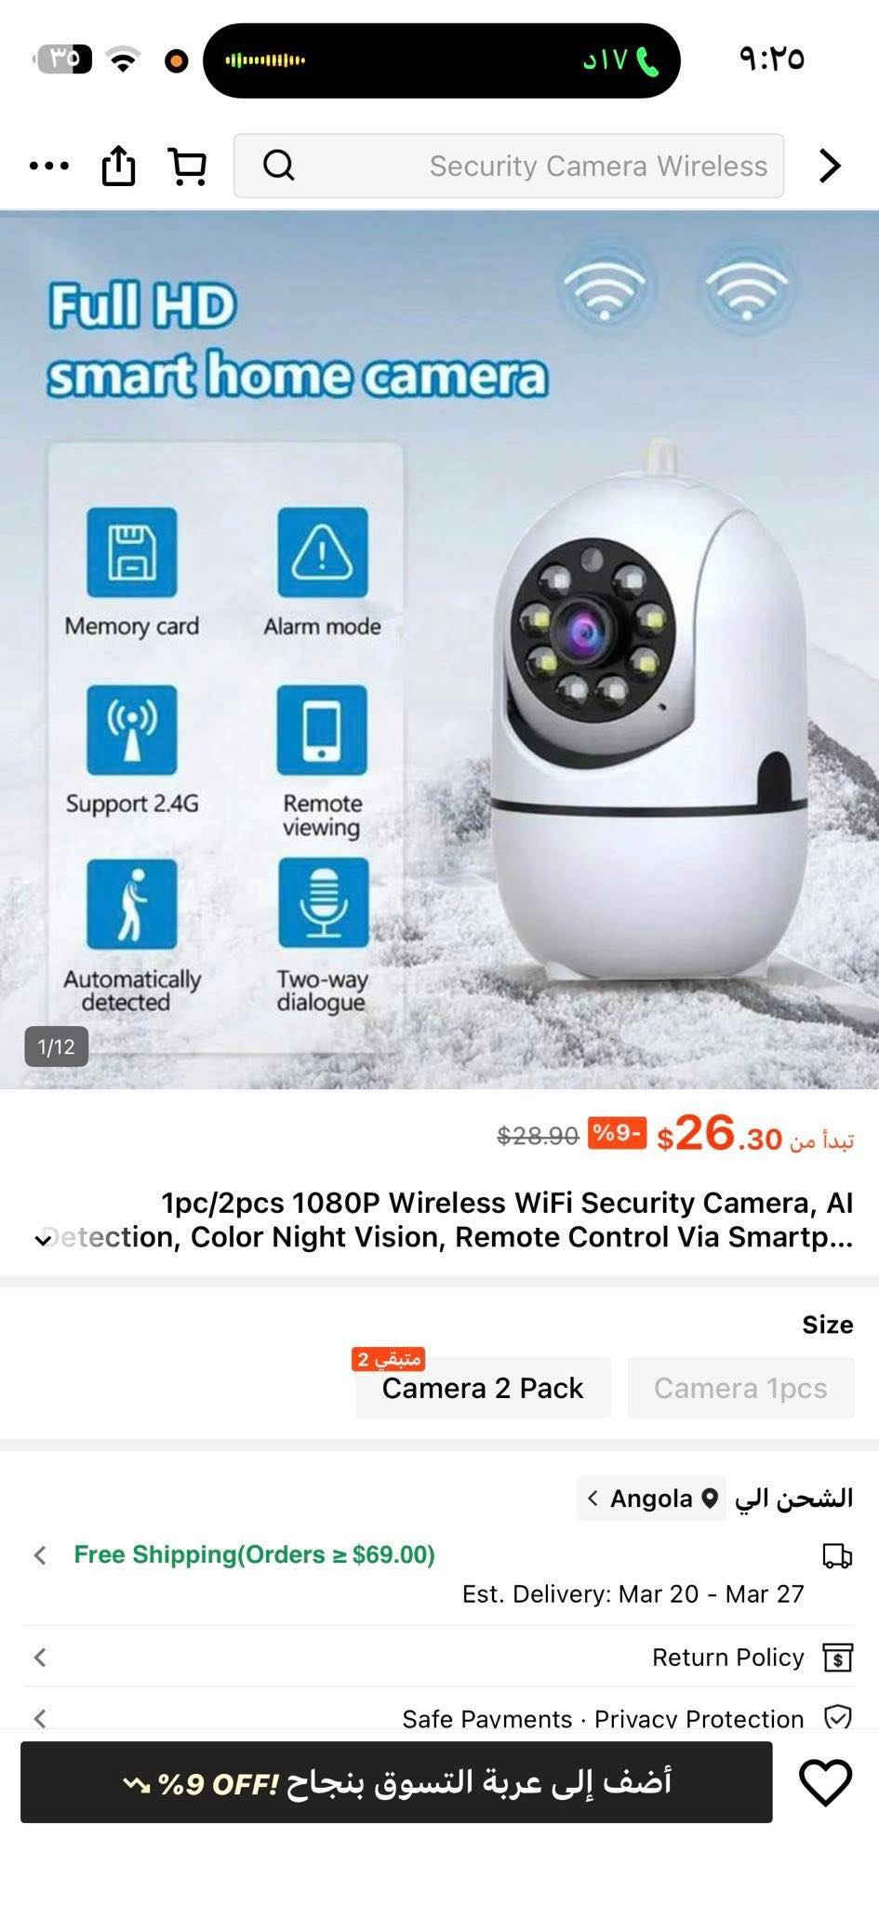Viewport: 879px width, 1905px height.
Task: Tap the 1/12 image counter badge
Action: point(56,1046)
